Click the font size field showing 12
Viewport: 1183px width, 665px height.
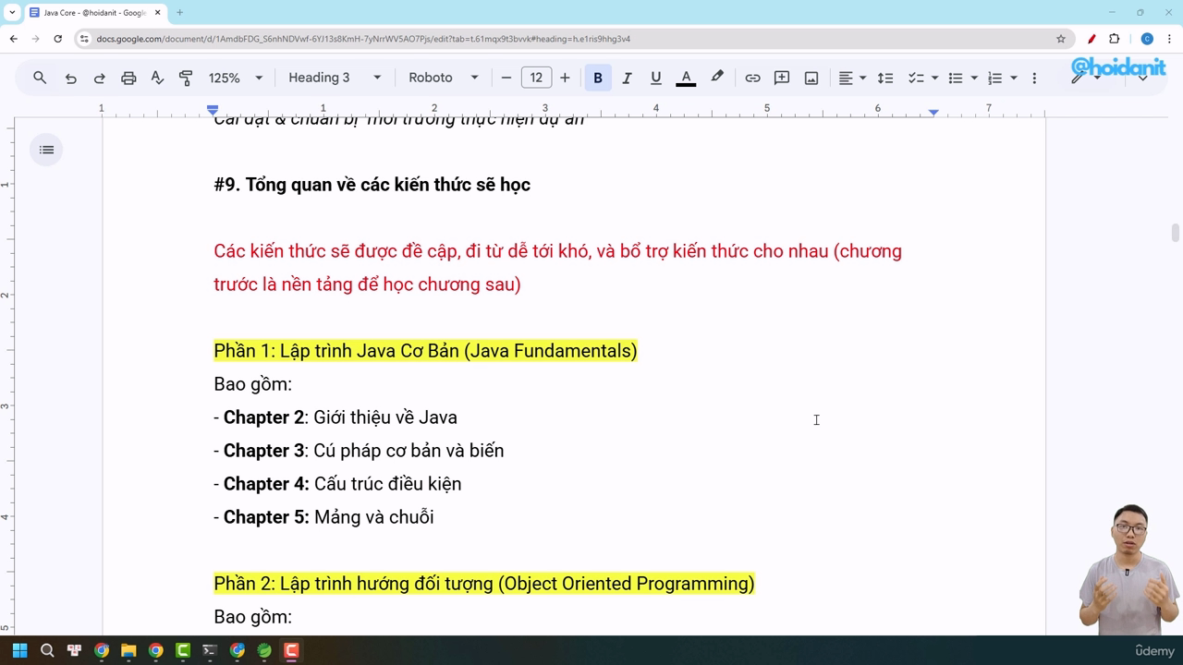(x=536, y=78)
